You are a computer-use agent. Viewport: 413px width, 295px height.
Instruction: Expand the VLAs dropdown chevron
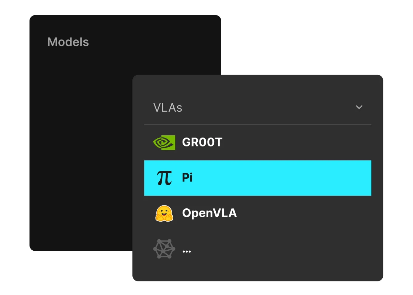click(359, 107)
